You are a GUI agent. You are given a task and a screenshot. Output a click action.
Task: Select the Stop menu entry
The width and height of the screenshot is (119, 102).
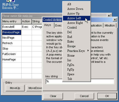point(12,49)
